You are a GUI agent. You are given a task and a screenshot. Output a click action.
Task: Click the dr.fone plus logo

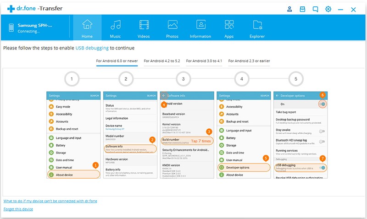[x=11, y=9]
